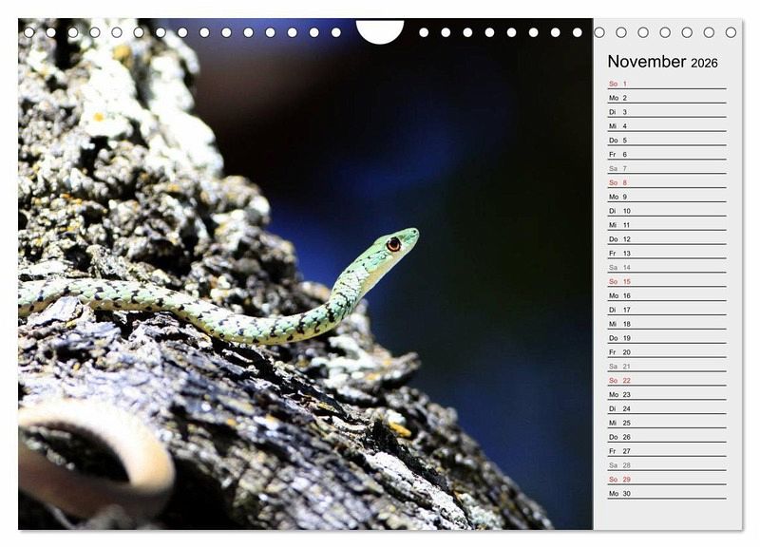Viewport: 760px width, 548px height.
Task: Select the Mi 11 date row
Action: point(667,224)
